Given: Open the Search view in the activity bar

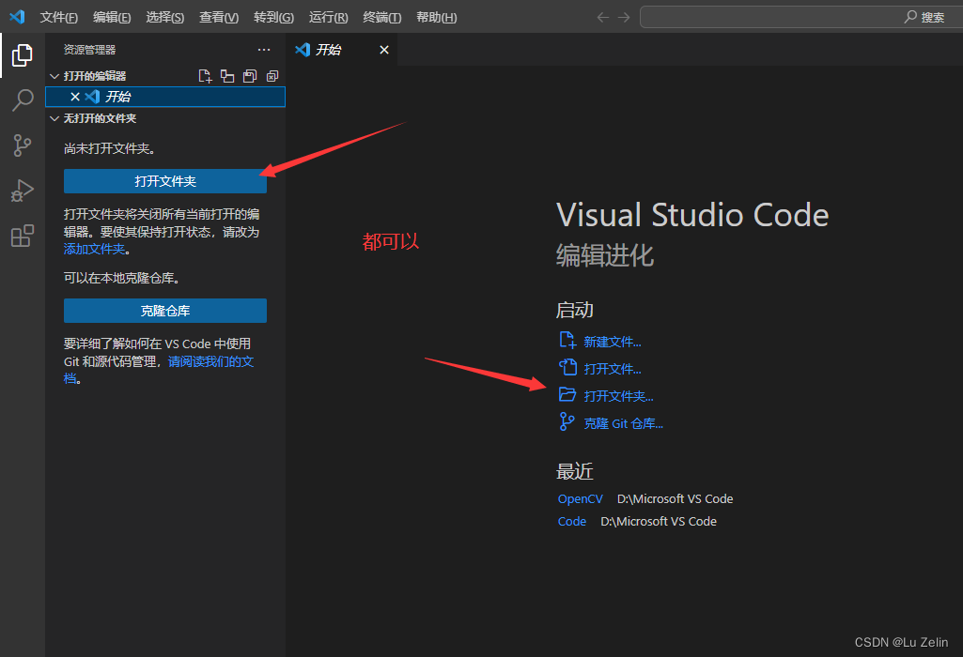Looking at the screenshot, I should point(22,99).
